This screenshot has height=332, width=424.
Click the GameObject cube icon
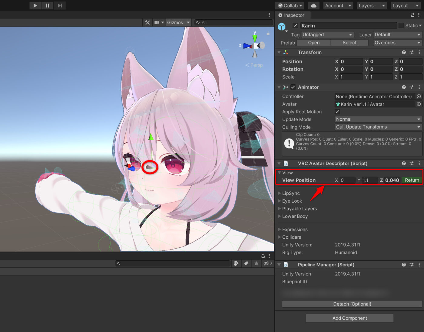point(282,27)
